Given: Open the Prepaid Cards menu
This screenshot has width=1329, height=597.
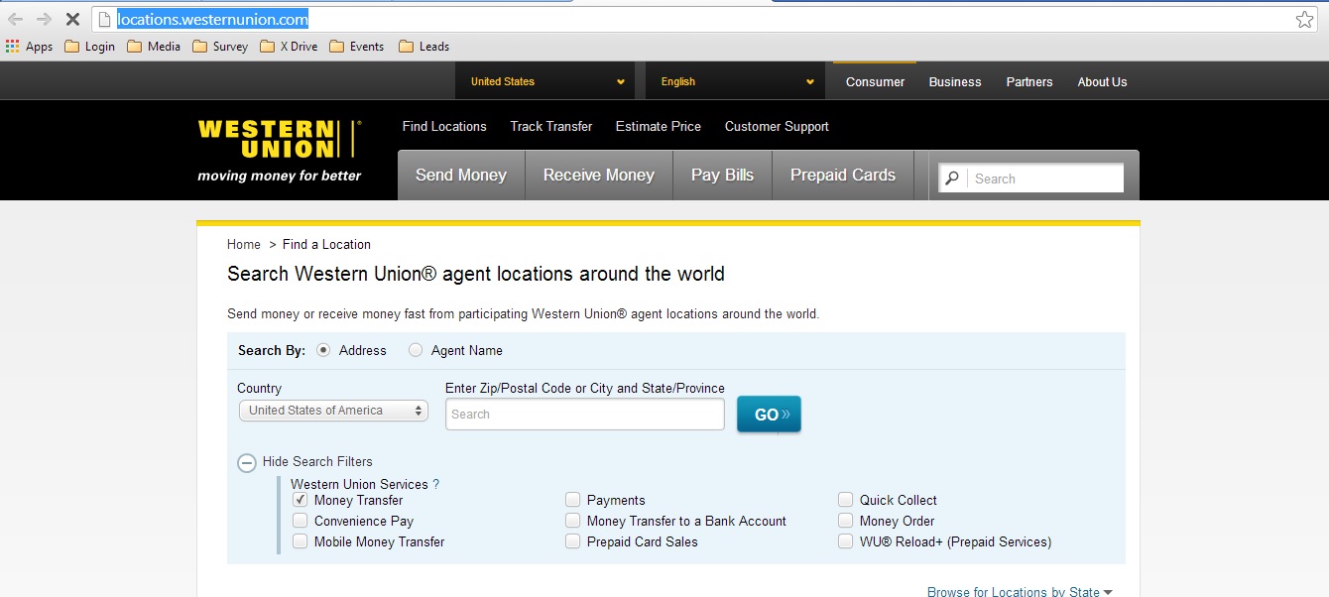Looking at the screenshot, I should pos(843,176).
